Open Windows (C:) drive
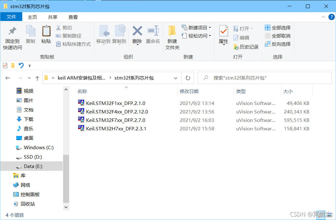Image resolution: width=336 pixels, height=220 pixels. (35, 148)
